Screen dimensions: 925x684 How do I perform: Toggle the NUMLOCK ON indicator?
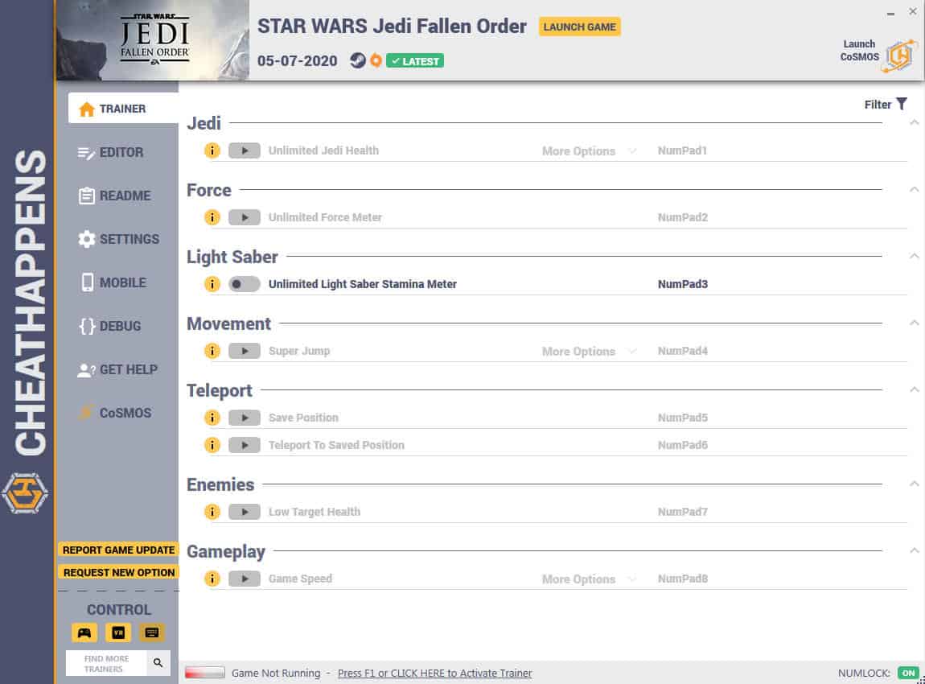908,673
